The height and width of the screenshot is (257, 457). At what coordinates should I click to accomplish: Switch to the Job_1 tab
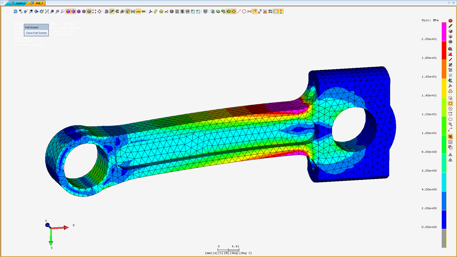point(38,3)
